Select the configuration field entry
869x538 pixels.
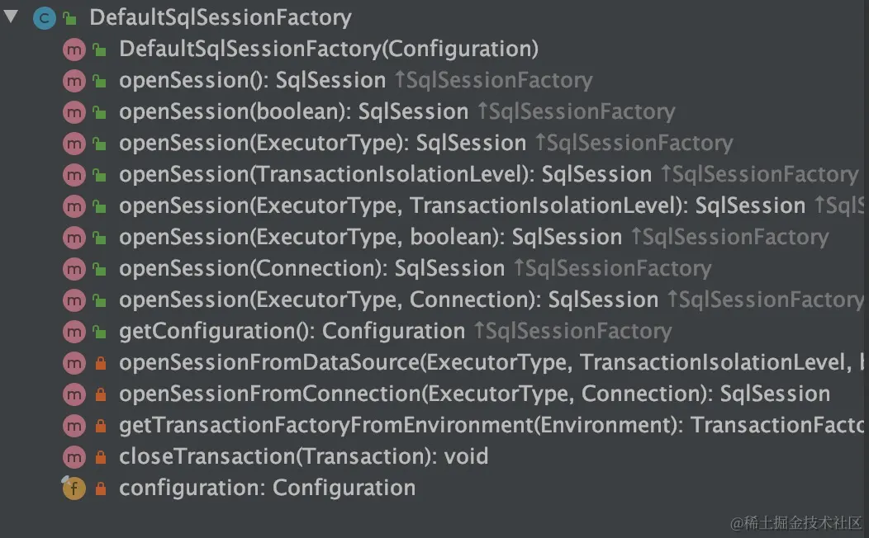[x=267, y=488]
